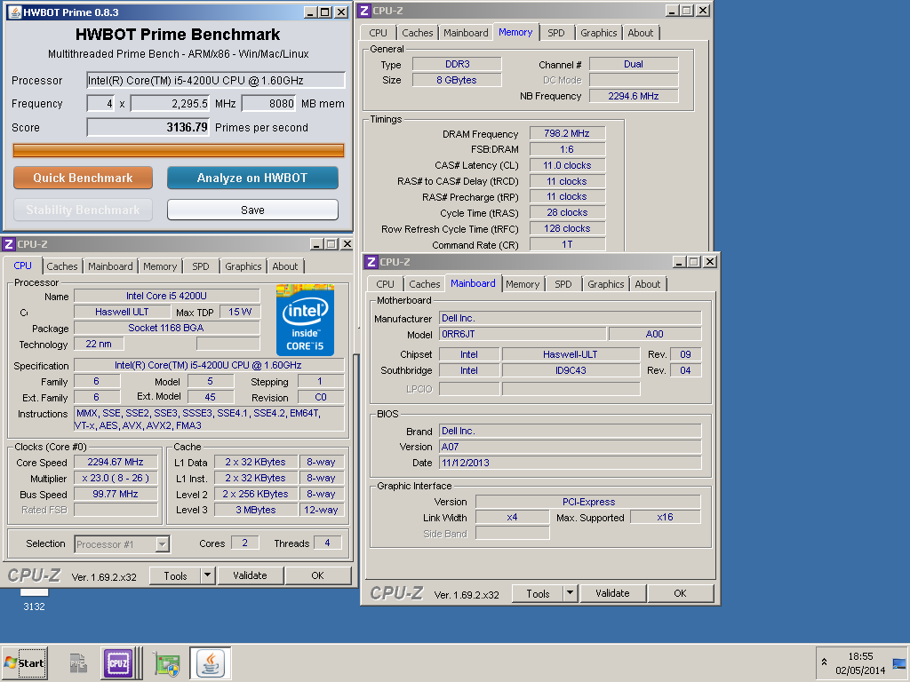Open Tools dropdown arrow in CPU window
Viewport: 910px width, 682px height.
(x=207, y=575)
